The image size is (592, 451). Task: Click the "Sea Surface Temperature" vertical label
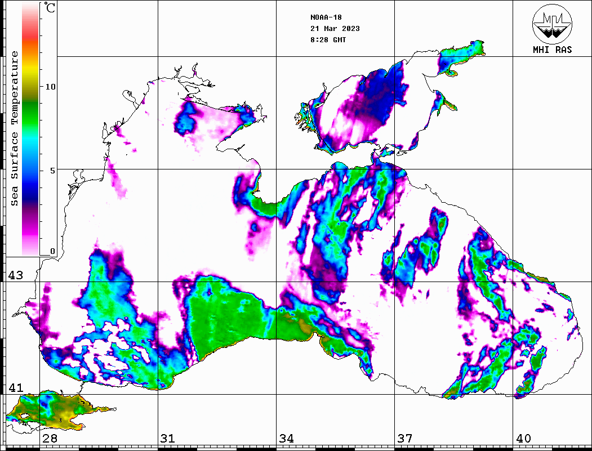(14, 128)
